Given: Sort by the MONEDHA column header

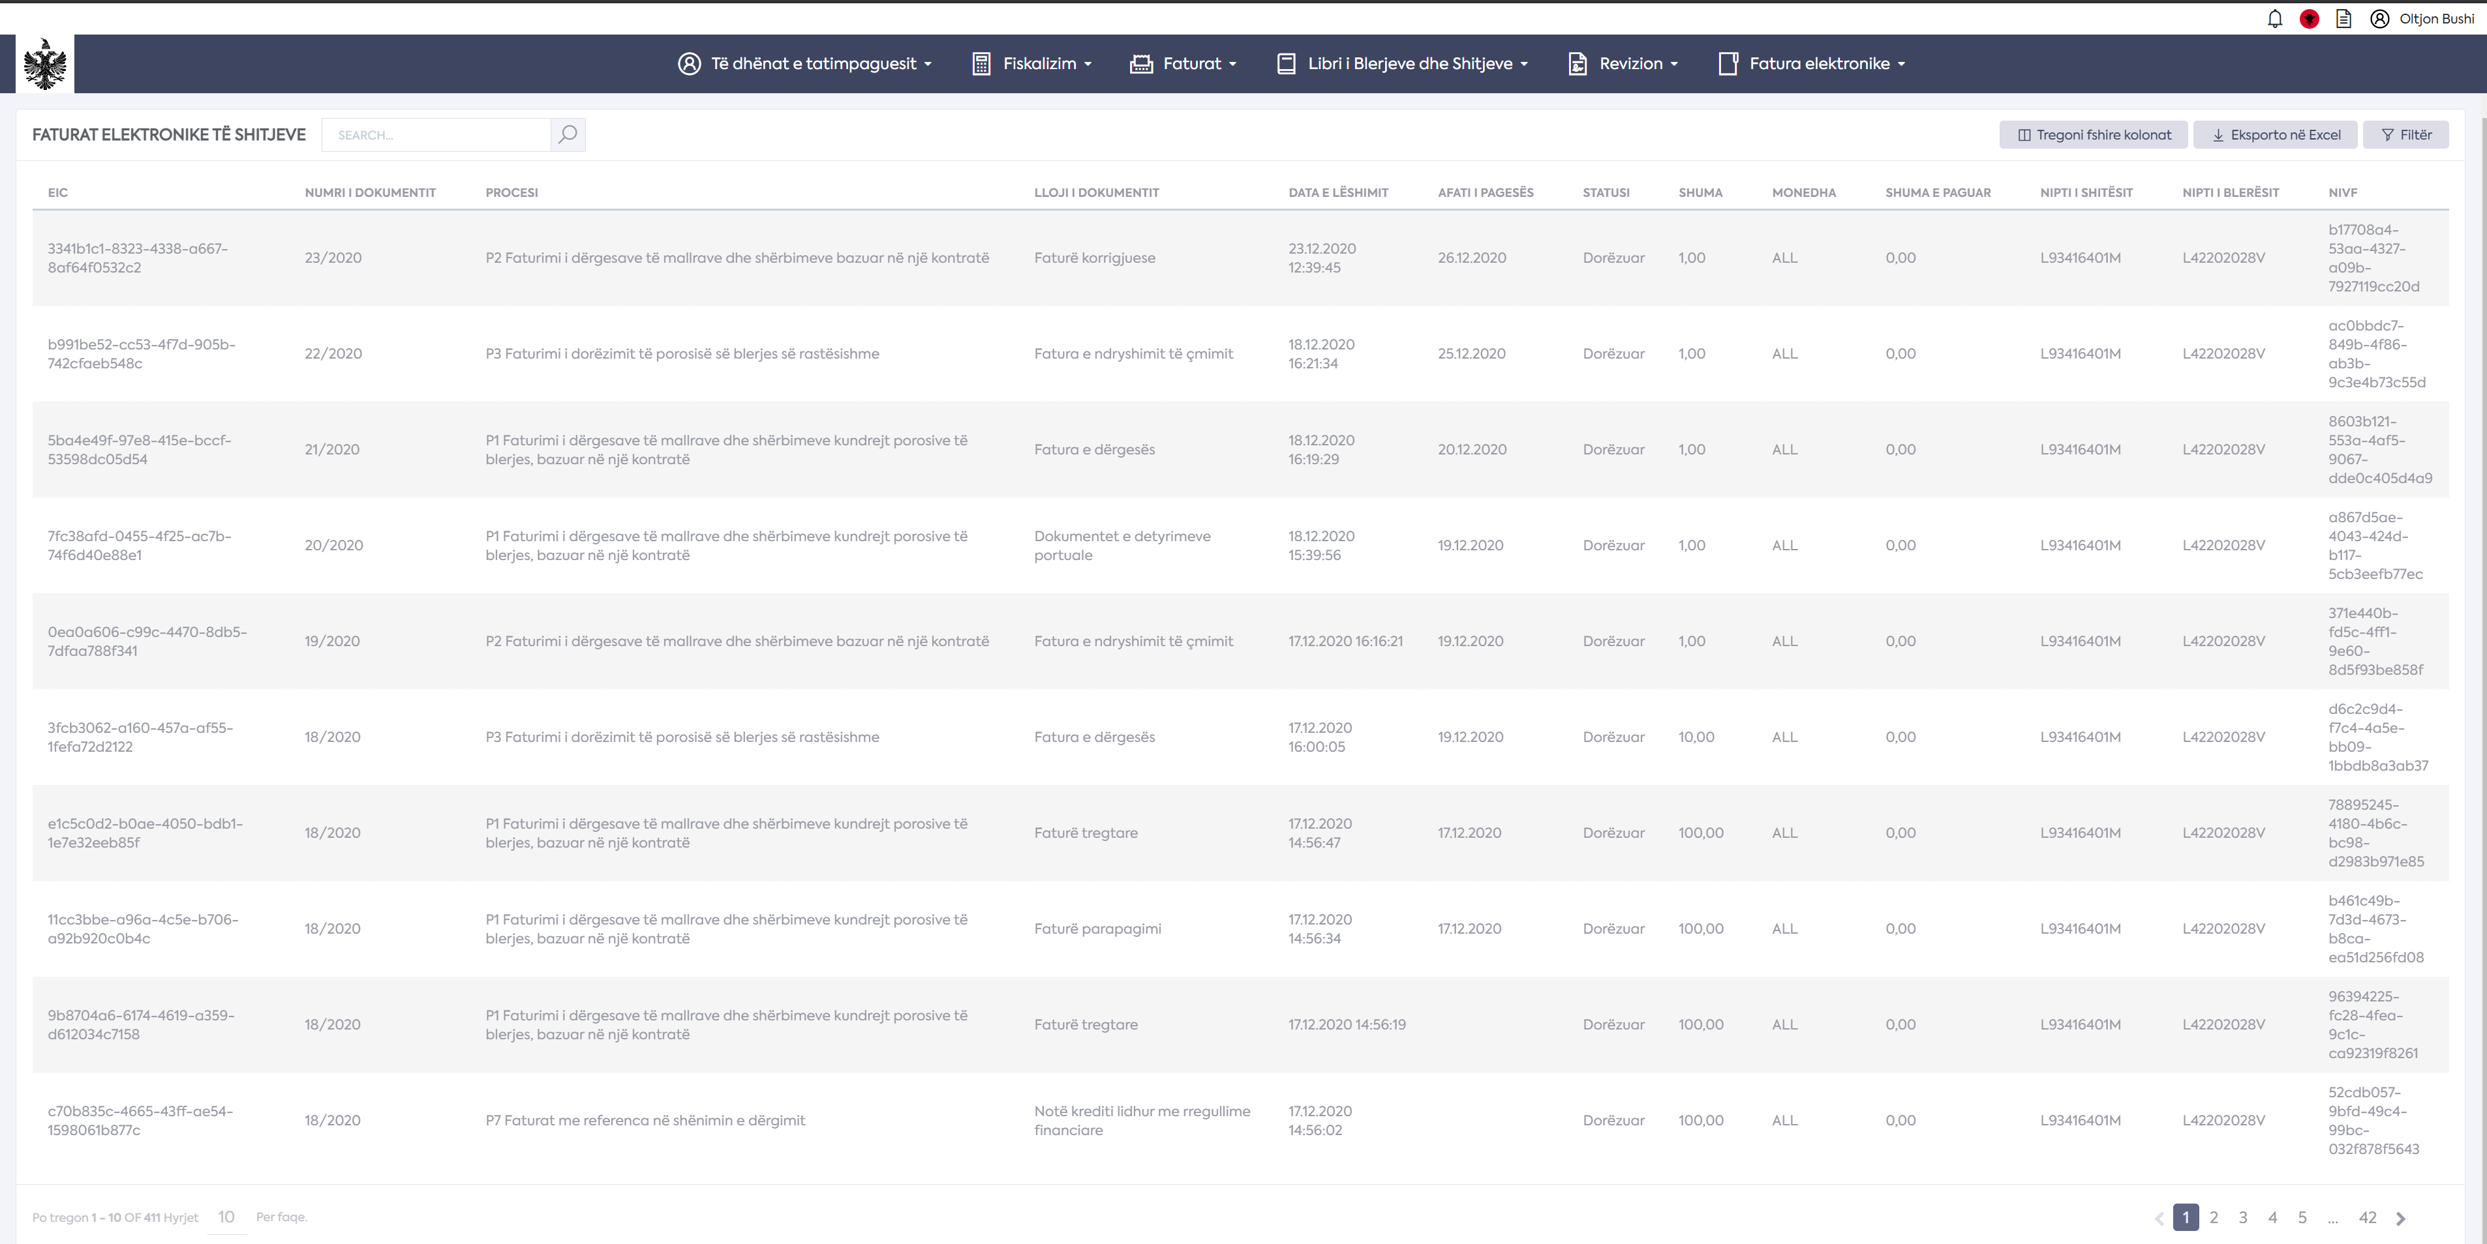Looking at the screenshot, I should pos(1803,192).
